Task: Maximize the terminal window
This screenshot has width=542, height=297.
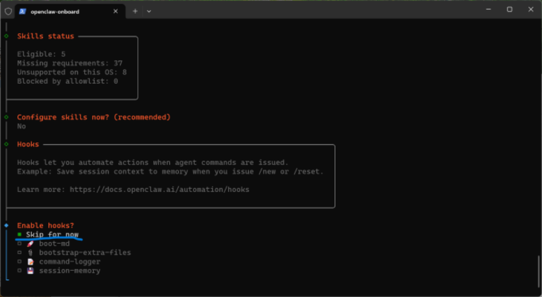Action: click(x=510, y=9)
